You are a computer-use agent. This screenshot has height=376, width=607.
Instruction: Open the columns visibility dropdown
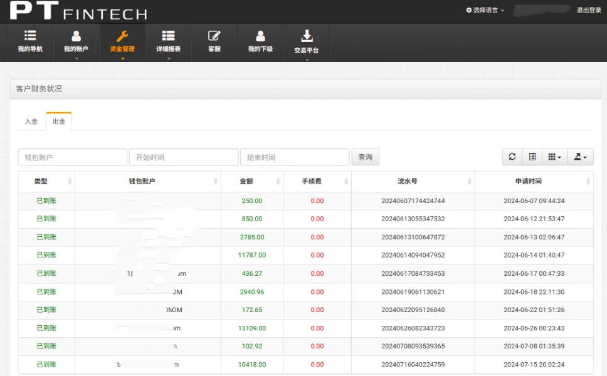coord(554,157)
